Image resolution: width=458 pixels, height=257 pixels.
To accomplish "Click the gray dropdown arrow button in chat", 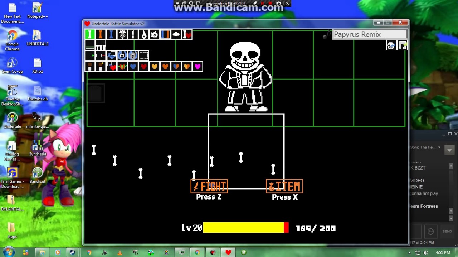I will tap(449, 150).
